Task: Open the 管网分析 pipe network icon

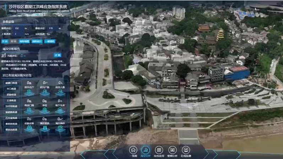Action: 172,150
